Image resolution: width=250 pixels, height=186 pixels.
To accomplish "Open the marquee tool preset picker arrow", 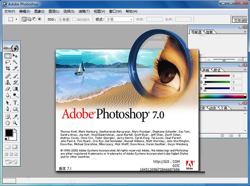I will point(16,19).
